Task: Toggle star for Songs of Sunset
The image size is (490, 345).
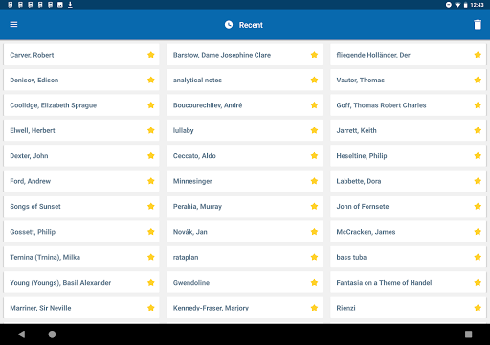Action: click(151, 206)
